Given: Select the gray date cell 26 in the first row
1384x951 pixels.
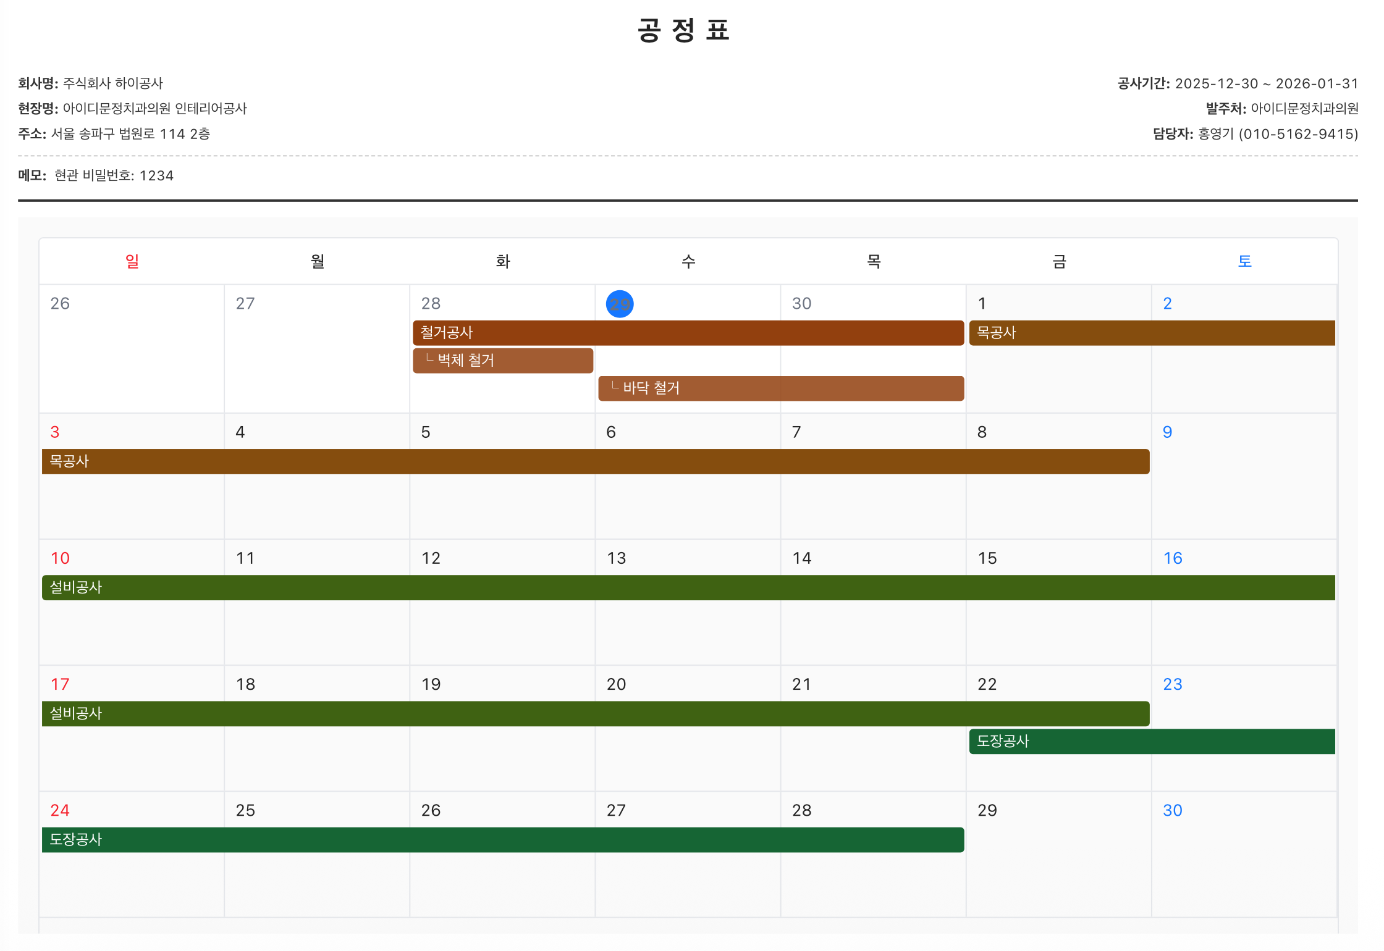Looking at the screenshot, I should coord(132,349).
